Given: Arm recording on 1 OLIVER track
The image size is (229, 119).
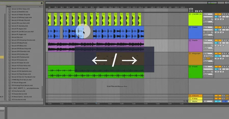Looking at the screenshot, I should (x=227, y=14).
